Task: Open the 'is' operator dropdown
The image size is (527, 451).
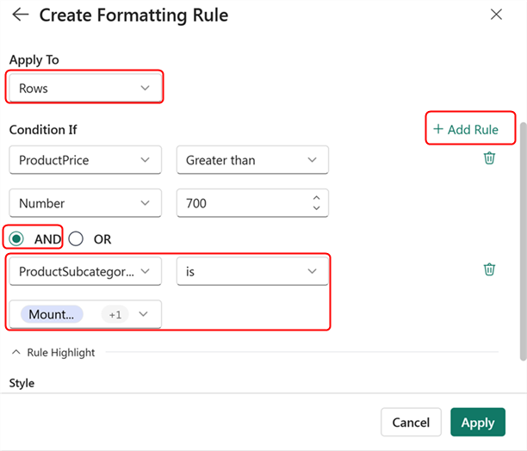Action: click(252, 271)
